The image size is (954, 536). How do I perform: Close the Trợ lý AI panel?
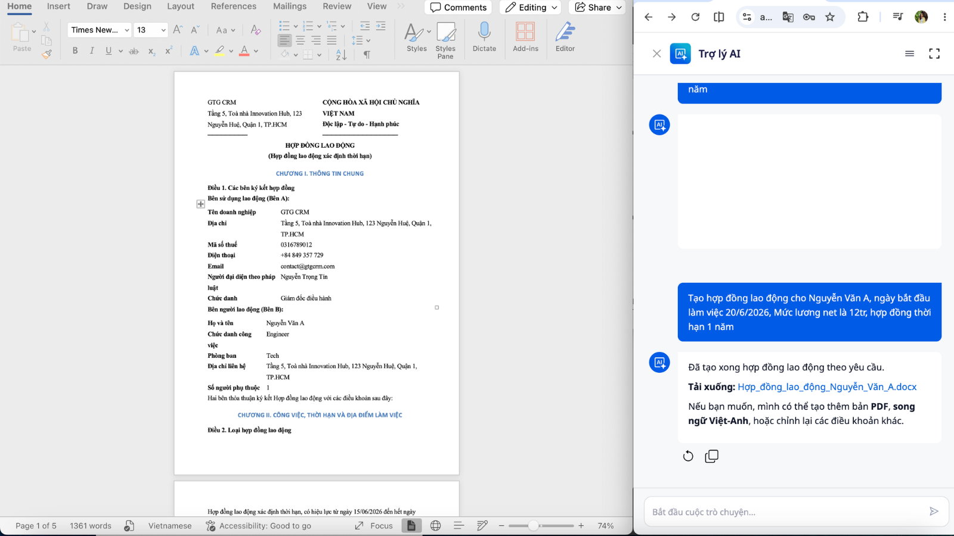pyautogui.click(x=656, y=54)
